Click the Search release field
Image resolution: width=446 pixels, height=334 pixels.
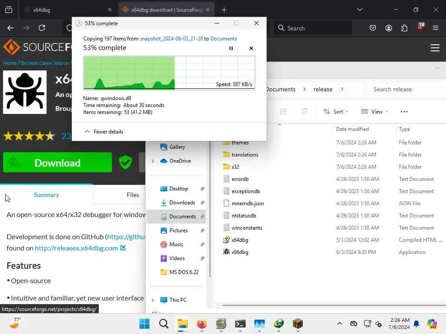[407, 89]
